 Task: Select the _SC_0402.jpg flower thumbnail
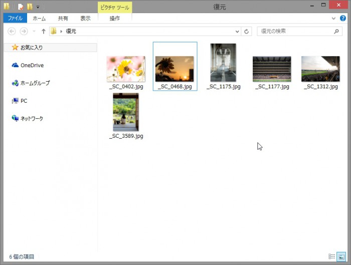(126, 69)
